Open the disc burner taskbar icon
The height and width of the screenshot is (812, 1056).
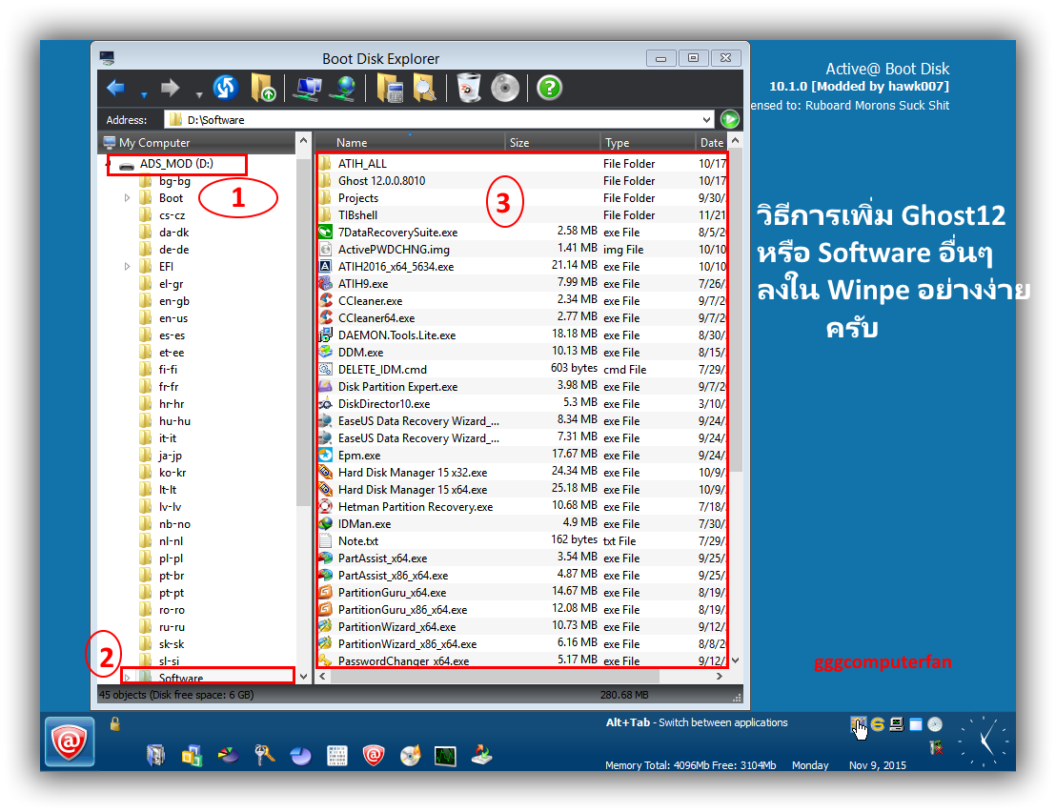click(410, 756)
